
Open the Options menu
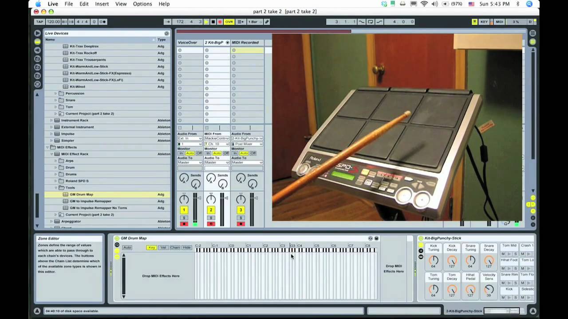pyautogui.click(x=142, y=4)
